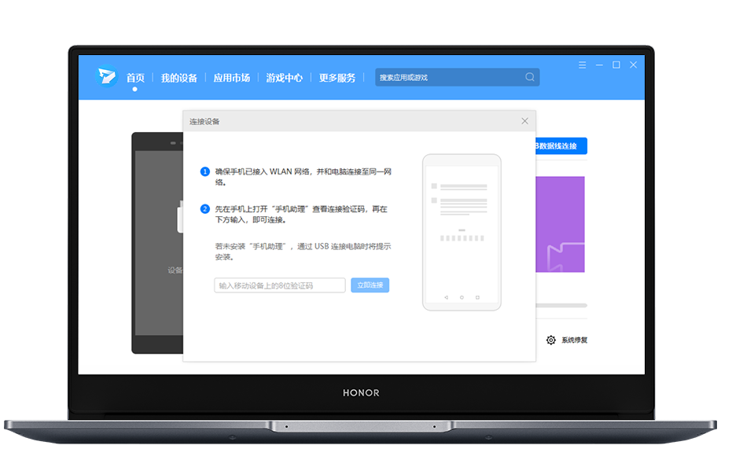Viewport: 732px width, 460px height.
Task: Close the 连接设备 dialog
Action: point(525,121)
